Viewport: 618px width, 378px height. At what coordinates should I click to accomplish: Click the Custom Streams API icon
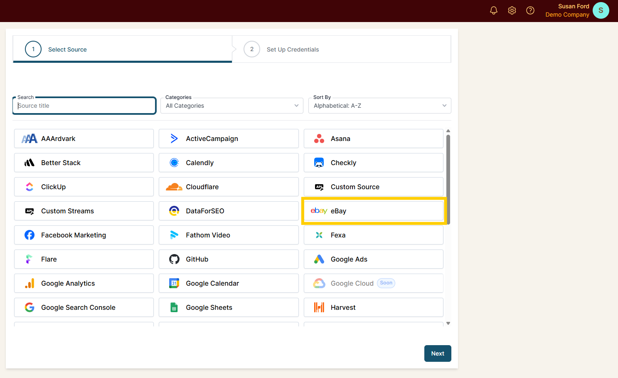[x=30, y=211]
